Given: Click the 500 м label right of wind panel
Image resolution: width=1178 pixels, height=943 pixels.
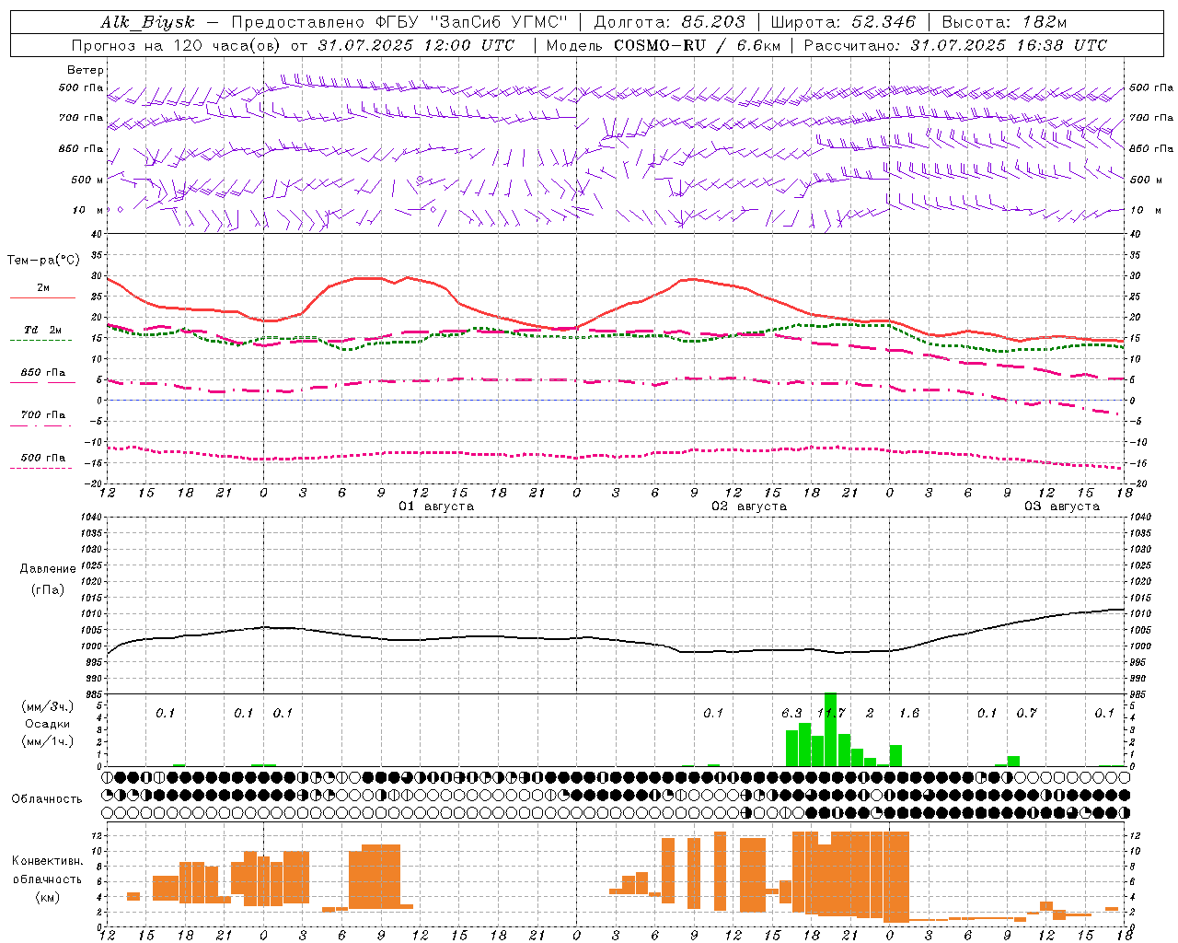Looking at the screenshot, I should pos(1145,180).
